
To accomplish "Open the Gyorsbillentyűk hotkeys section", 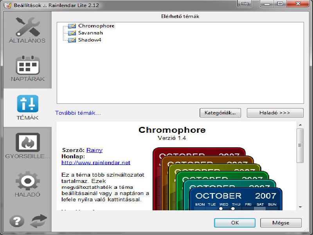I will (27, 146).
